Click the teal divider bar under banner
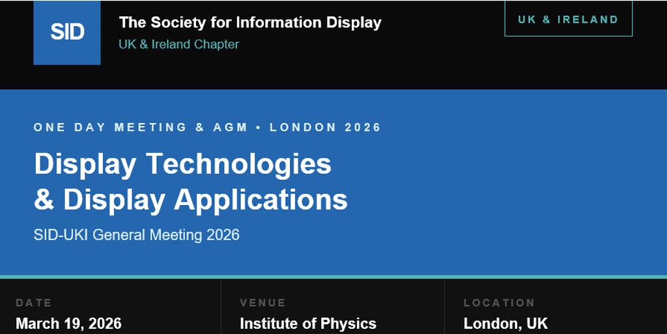Viewport: 667px width, 334px height. click(x=333, y=277)
